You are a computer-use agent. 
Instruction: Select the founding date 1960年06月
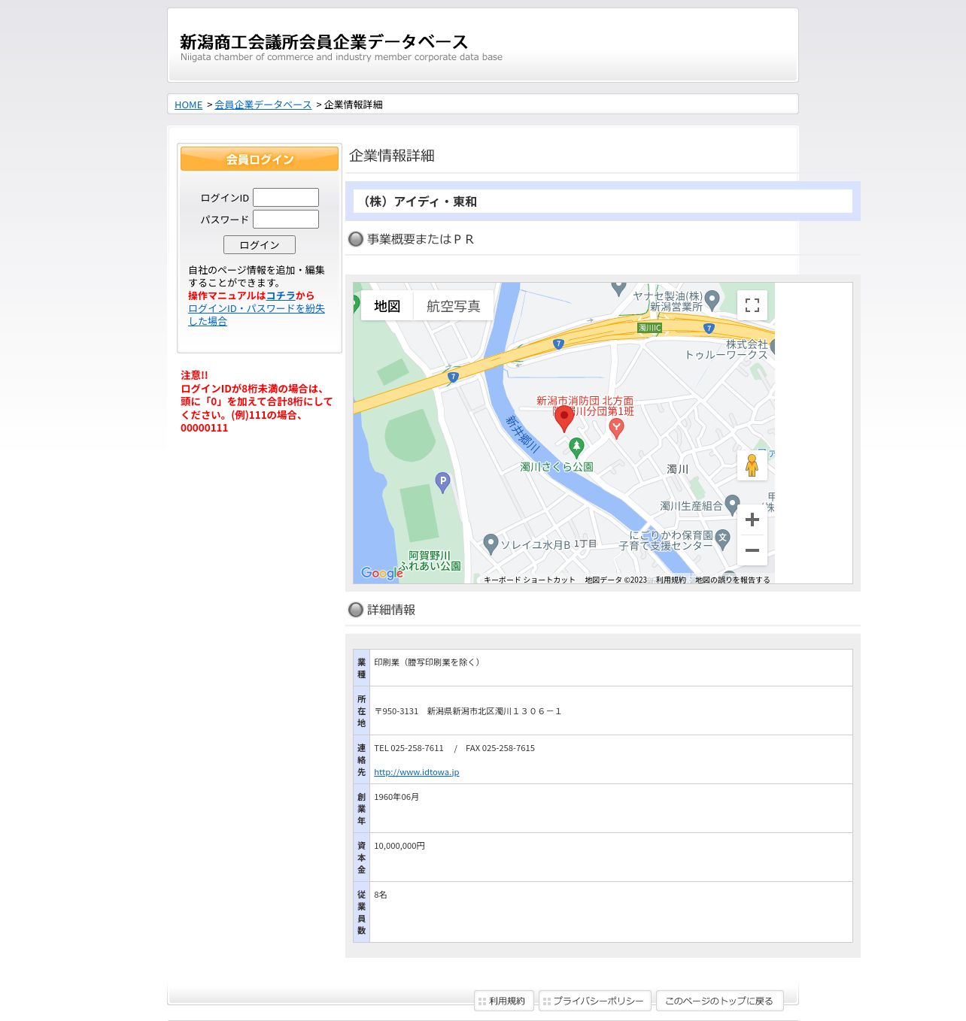(x=396, y=797)
